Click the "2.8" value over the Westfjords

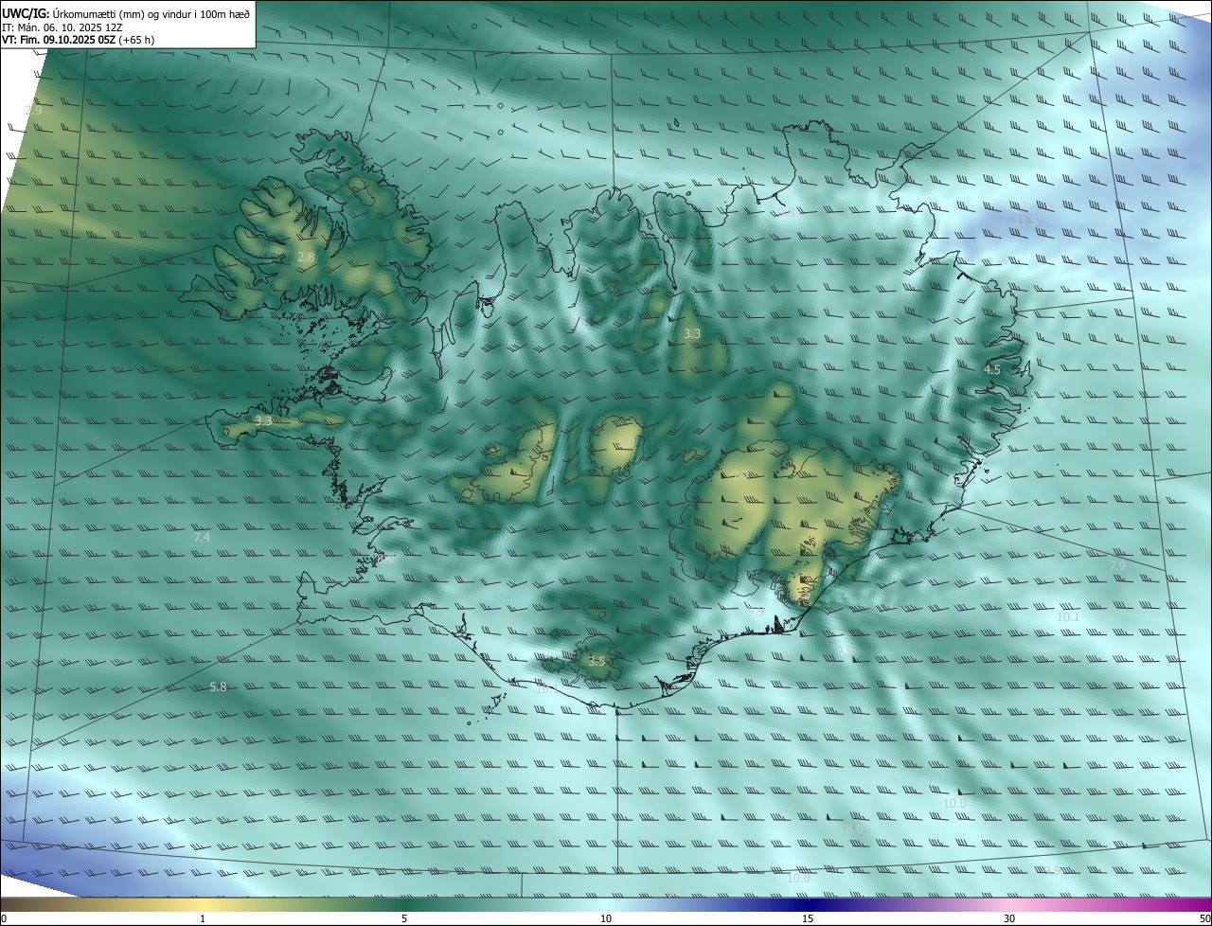tap(306, 258)
